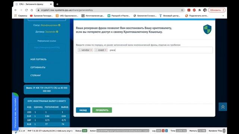The image size is (239, 134).
Task: Expand the bookmarks overflow chevron
Action: [x=223, y=16]
